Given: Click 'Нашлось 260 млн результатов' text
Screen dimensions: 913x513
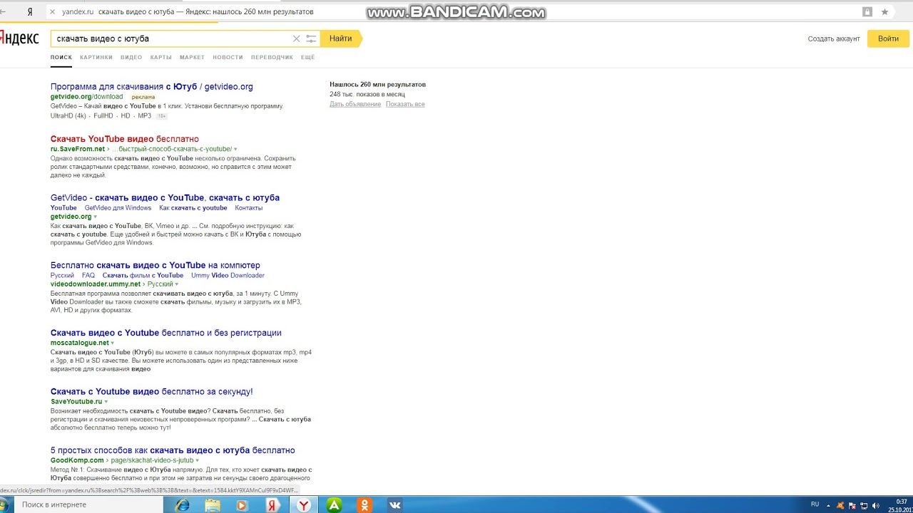Looking at the screenshot, I should (377, 85).
